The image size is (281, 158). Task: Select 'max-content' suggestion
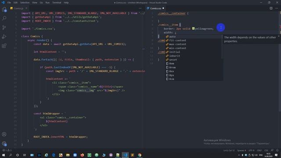click(x=194, y=44)
